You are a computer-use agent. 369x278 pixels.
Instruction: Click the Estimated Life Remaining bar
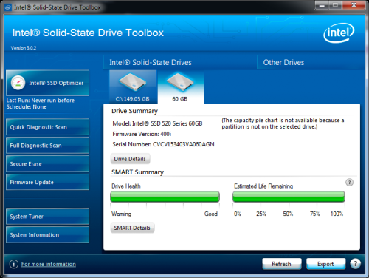tap(289, 197)
